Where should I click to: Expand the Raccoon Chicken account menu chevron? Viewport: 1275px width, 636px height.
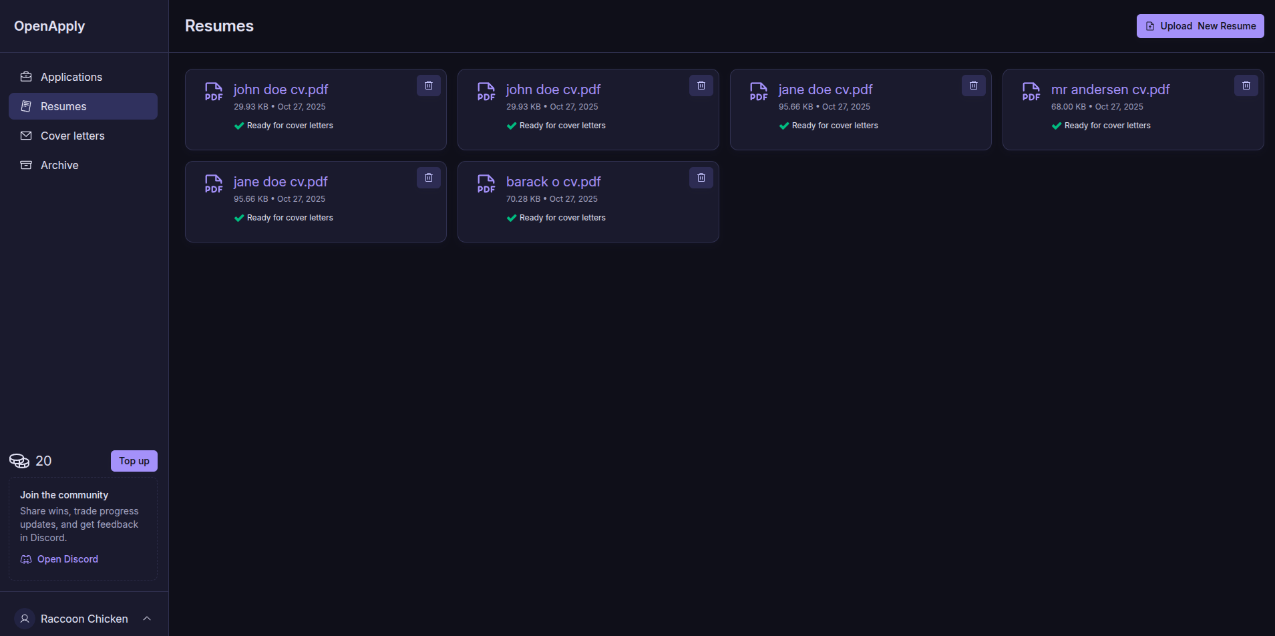(x=147, y=619)
